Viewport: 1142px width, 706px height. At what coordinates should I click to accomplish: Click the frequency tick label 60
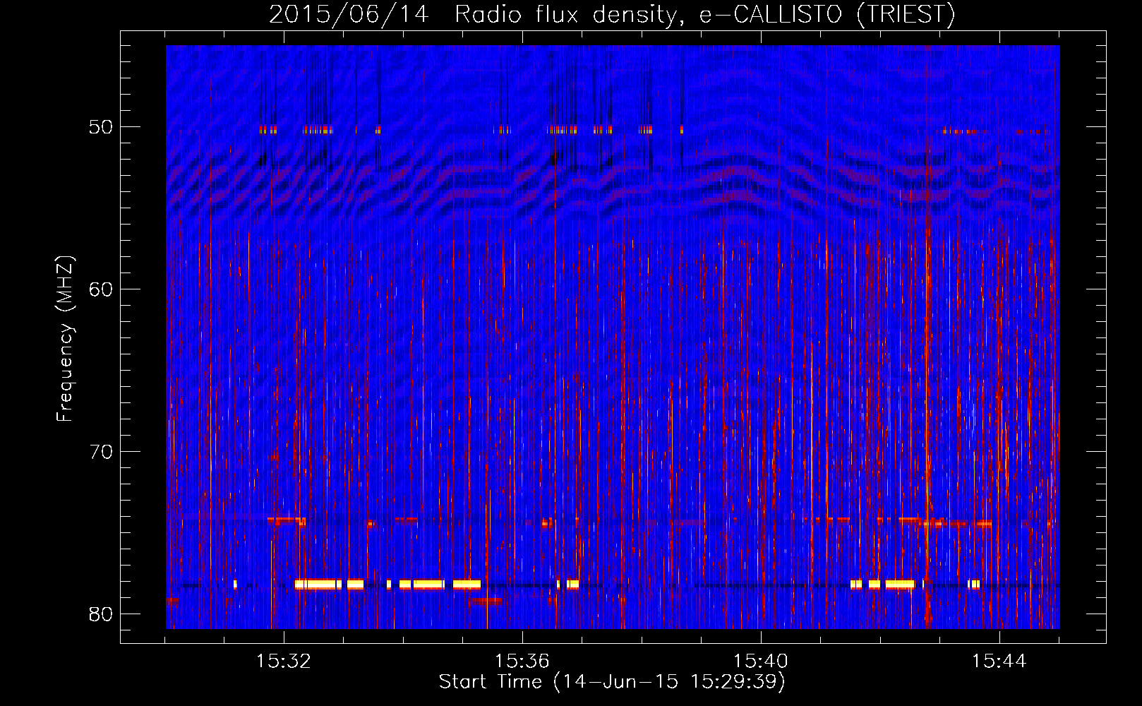click(x=101, y=289)
